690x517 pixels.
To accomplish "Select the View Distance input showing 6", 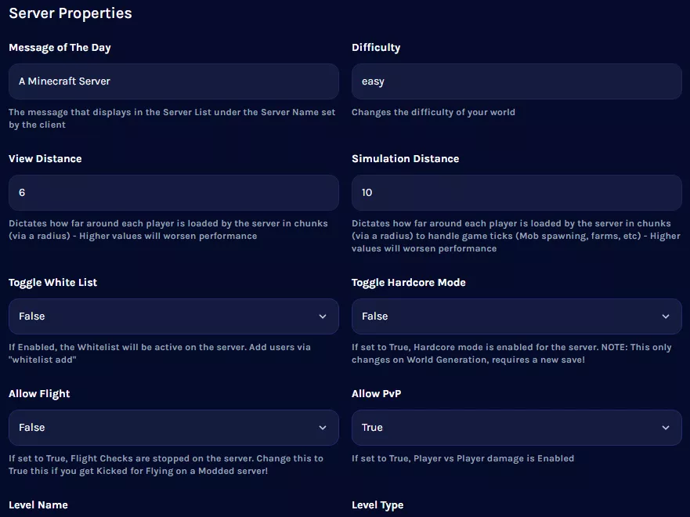I will 173,193.
